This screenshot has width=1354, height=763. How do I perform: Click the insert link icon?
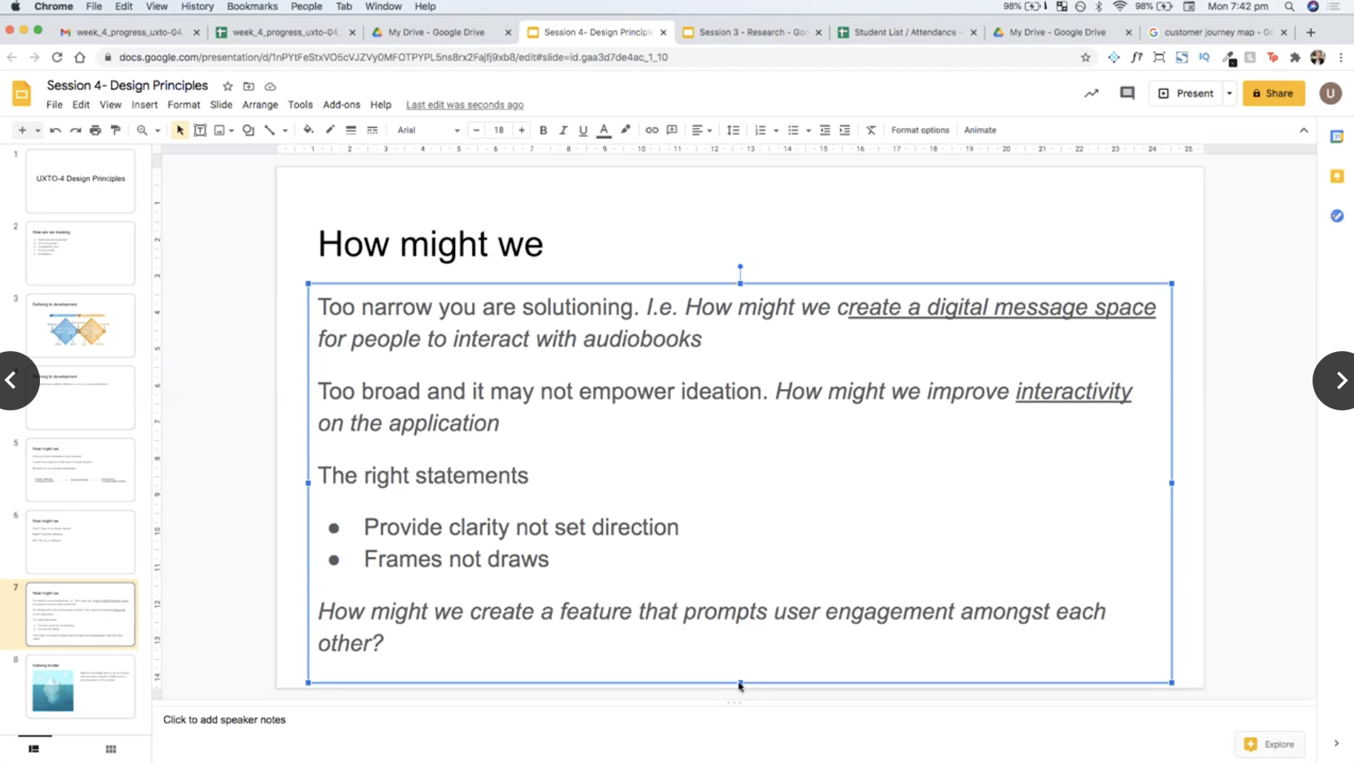[651, 130]
